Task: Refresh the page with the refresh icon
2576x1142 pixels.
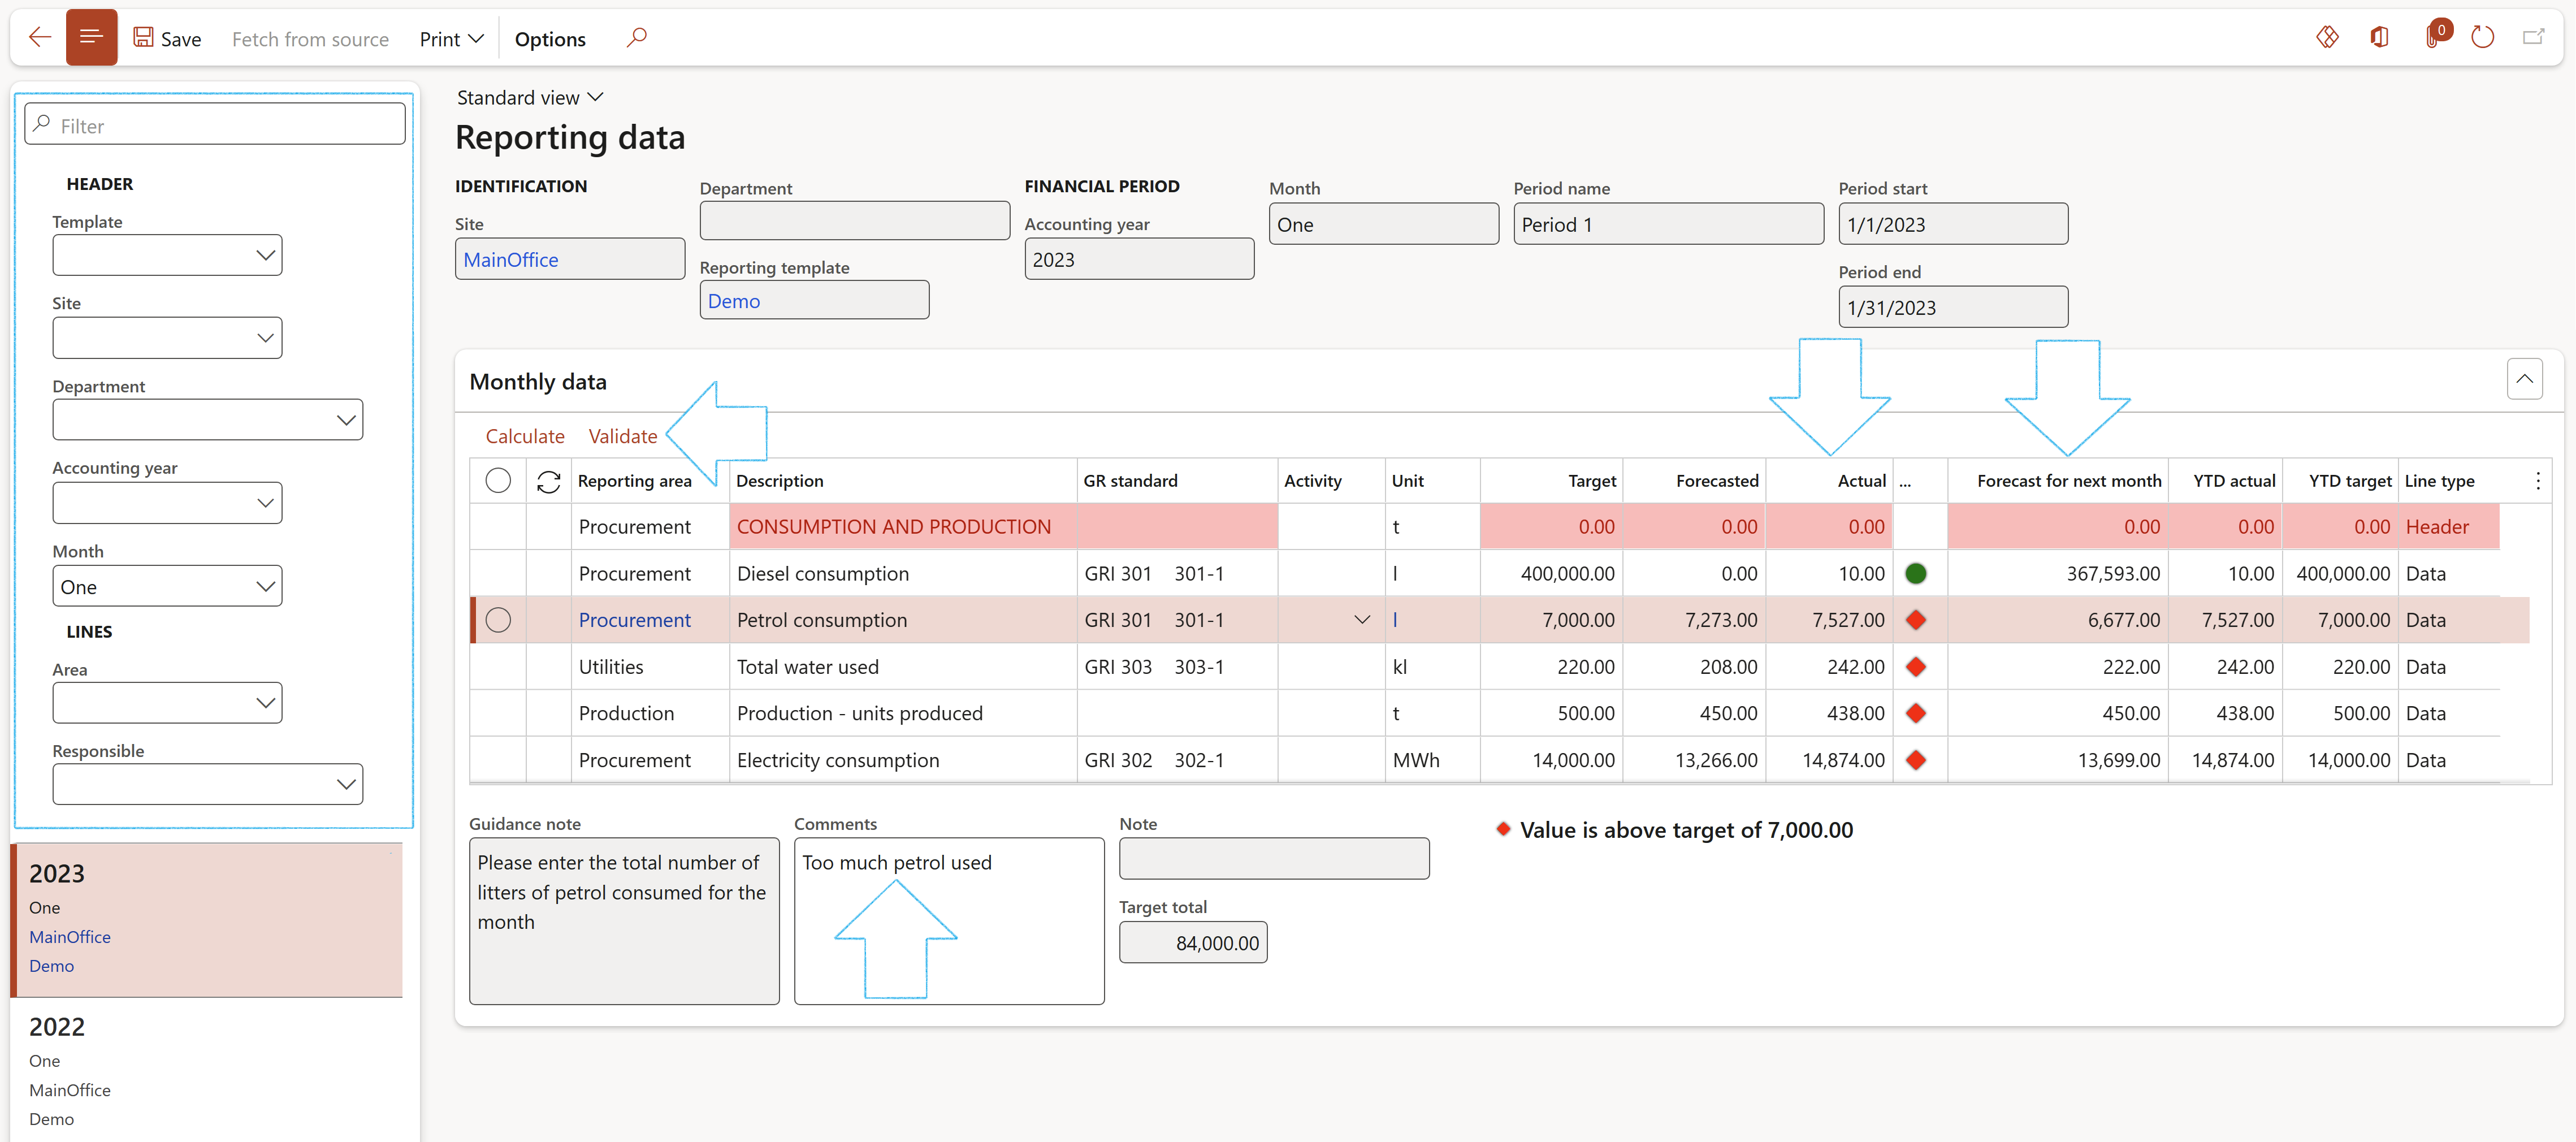Action: coord(2482,38)
